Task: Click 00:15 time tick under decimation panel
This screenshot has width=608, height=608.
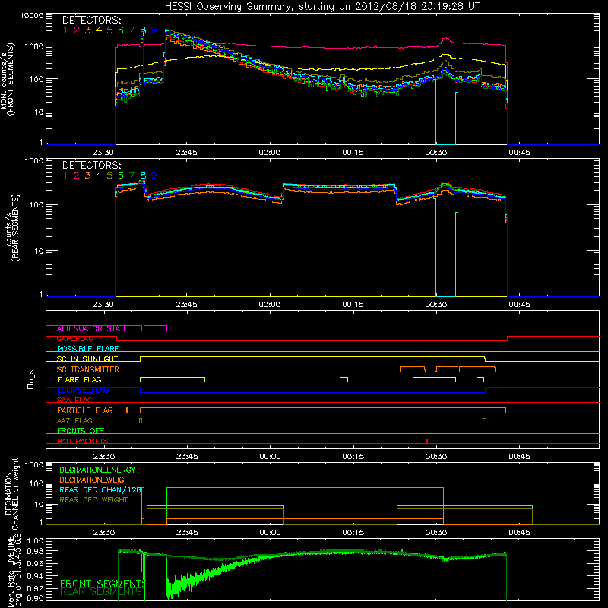Action: tap(353, 533)
